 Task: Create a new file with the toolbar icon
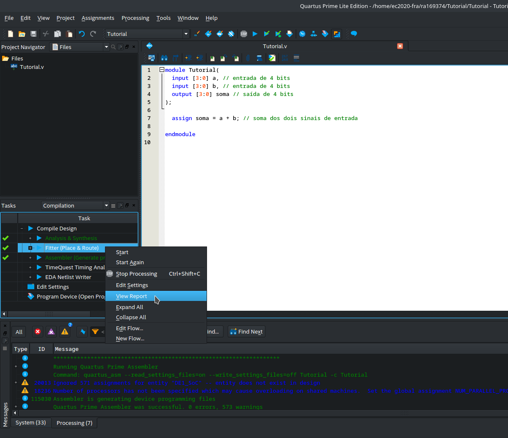tap(11, 34)
